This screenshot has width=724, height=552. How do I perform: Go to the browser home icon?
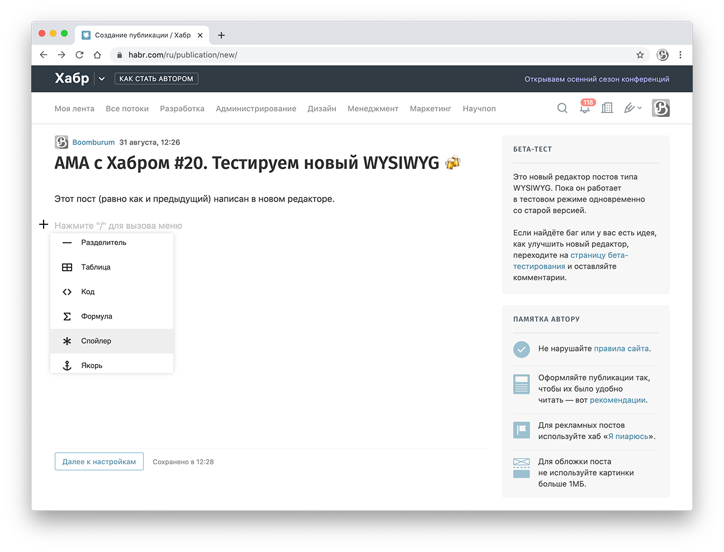(97, 55)
